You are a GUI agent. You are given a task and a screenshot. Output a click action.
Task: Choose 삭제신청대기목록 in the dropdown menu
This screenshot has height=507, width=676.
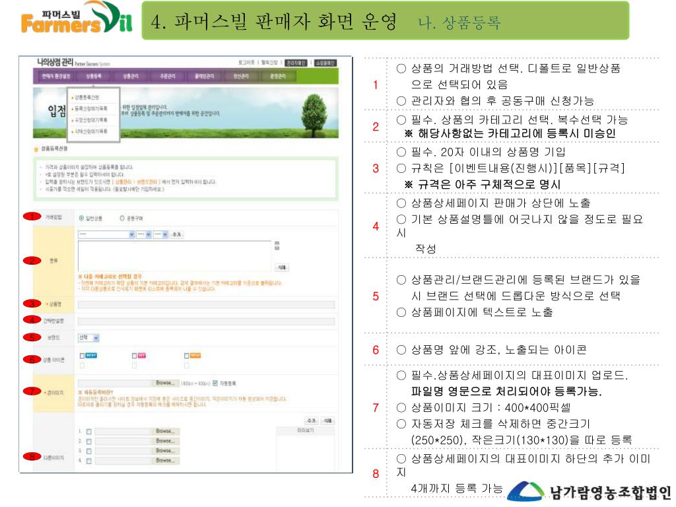[90, 131]
